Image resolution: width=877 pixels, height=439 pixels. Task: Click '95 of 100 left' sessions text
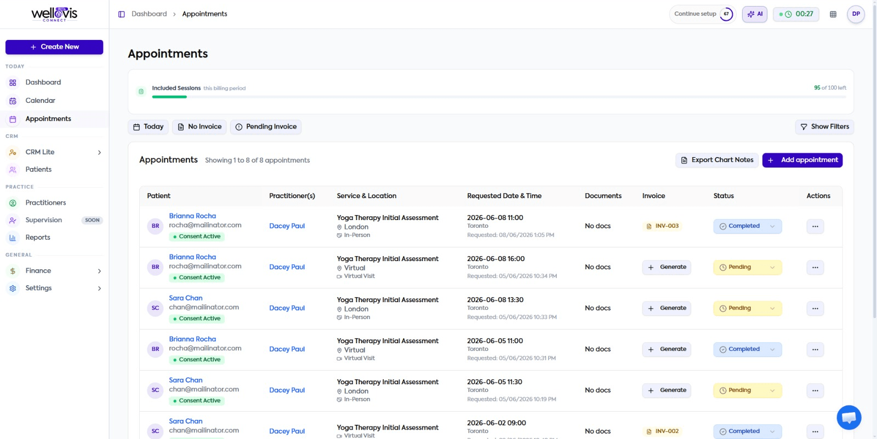(830, 88)
